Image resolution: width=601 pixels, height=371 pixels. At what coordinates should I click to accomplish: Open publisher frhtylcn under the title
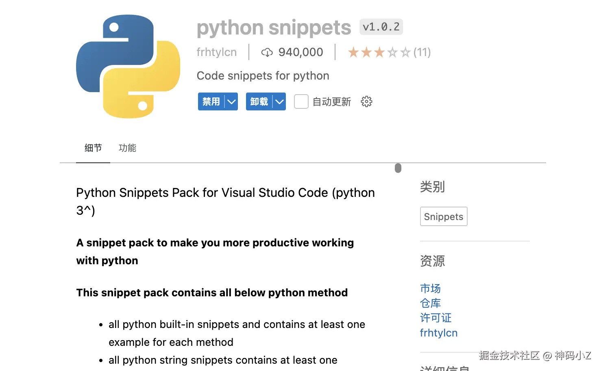tap(216, 52)
